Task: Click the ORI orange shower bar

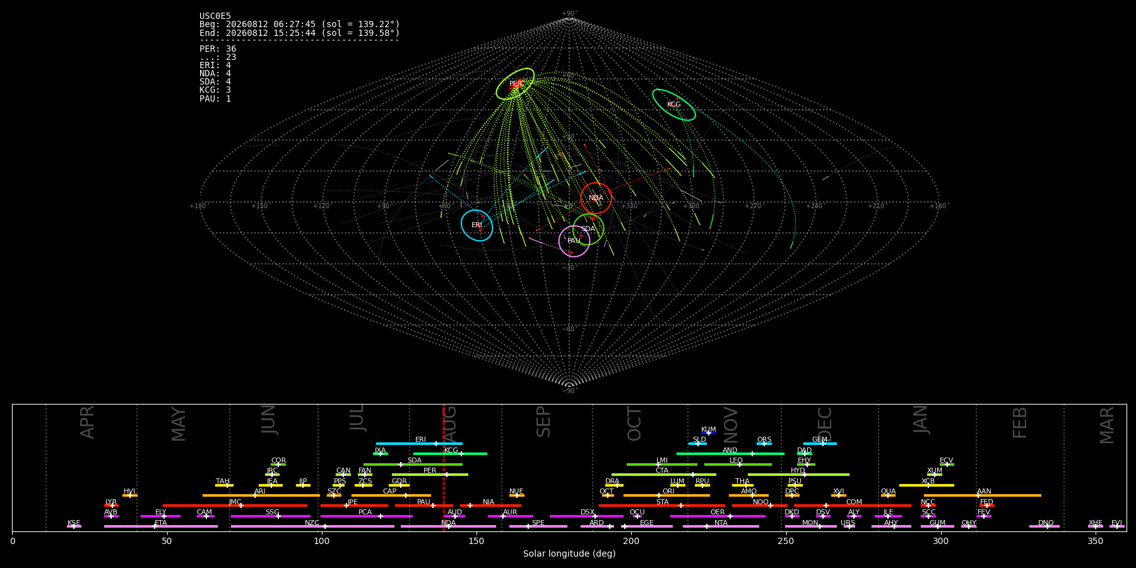Action: coord(666,495)
